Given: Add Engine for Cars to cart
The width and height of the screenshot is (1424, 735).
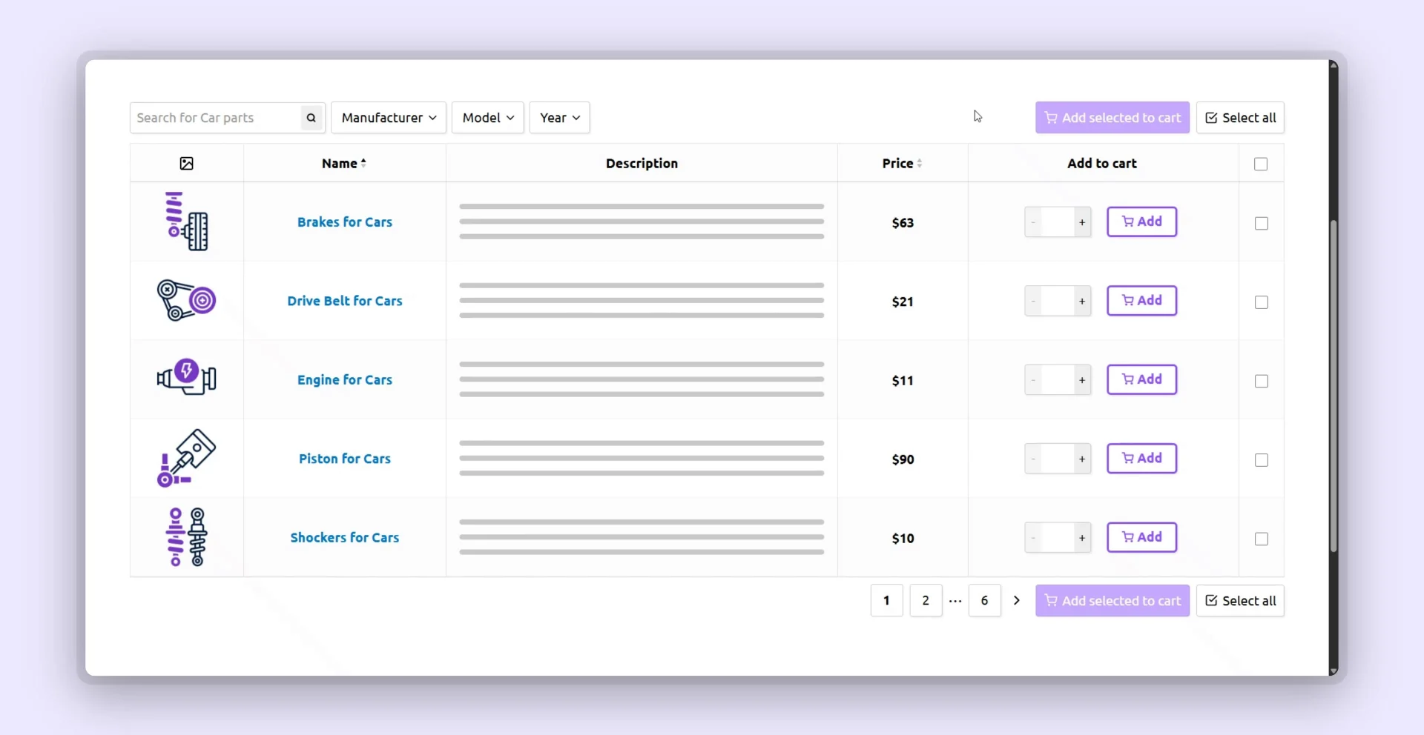Looking at the screenshot, I should pos(1142,379).
